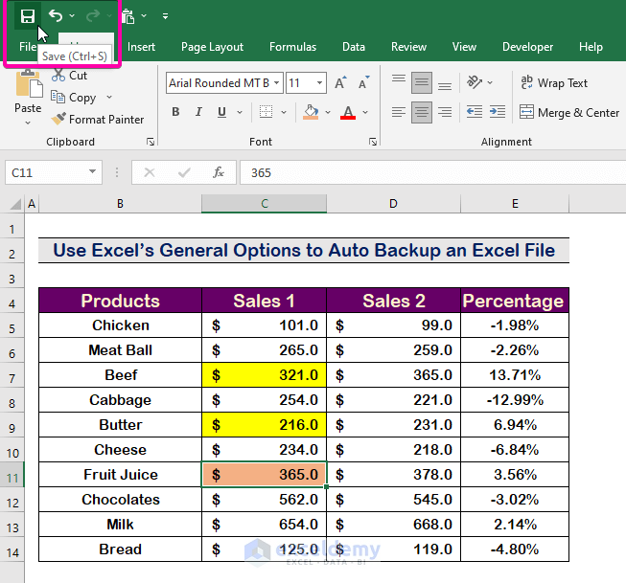Click the Insert Function fx icon
Viewport: 626px width, 583px height.
click(x=219, y=172)
